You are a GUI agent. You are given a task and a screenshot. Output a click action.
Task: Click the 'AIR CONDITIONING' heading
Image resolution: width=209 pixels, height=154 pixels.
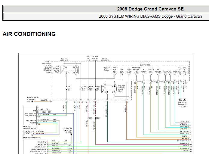[29, 34]
